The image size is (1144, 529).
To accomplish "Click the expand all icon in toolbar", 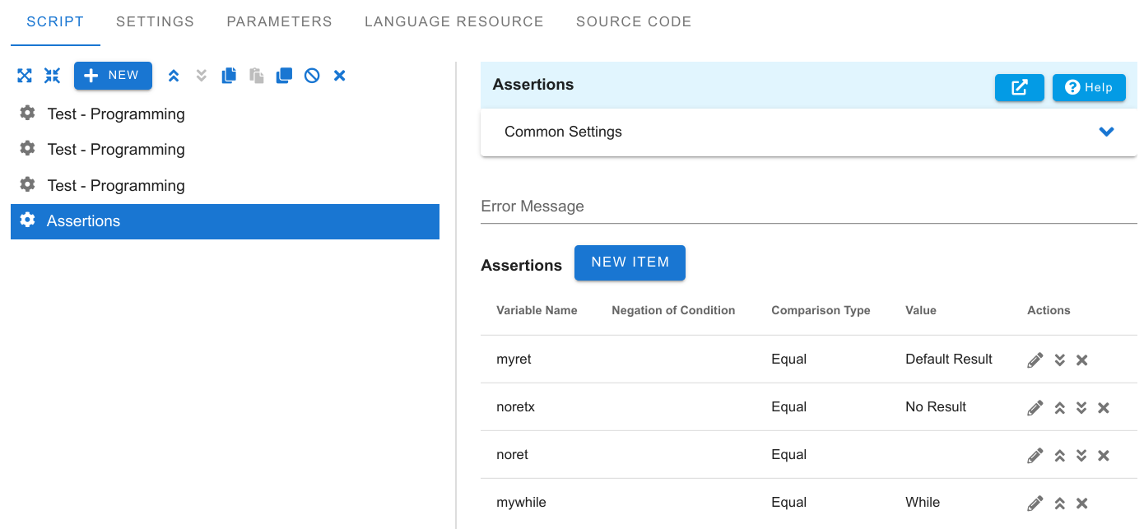I will (x=25, y=76).
